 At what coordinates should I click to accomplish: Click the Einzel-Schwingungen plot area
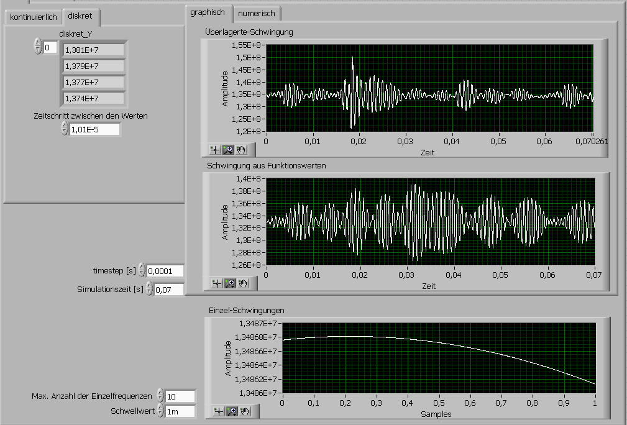point(439,358)
